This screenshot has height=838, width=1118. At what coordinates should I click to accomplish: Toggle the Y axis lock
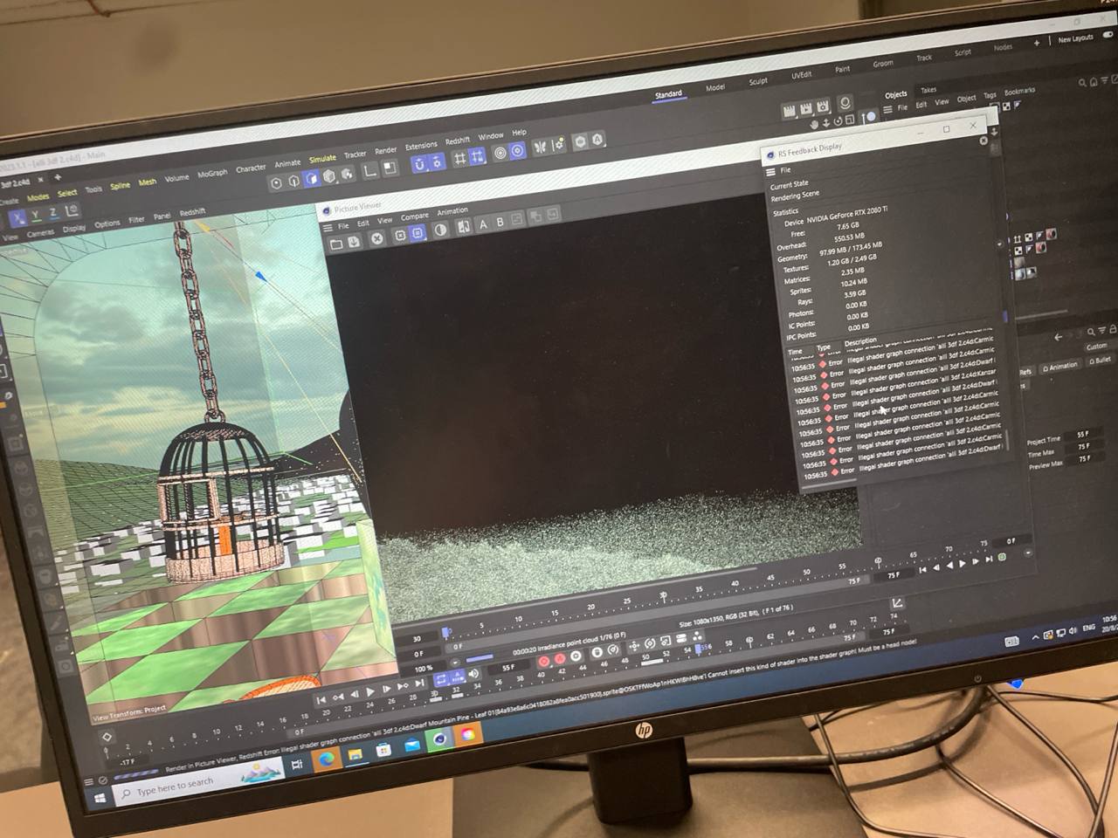tap(35, 216)
